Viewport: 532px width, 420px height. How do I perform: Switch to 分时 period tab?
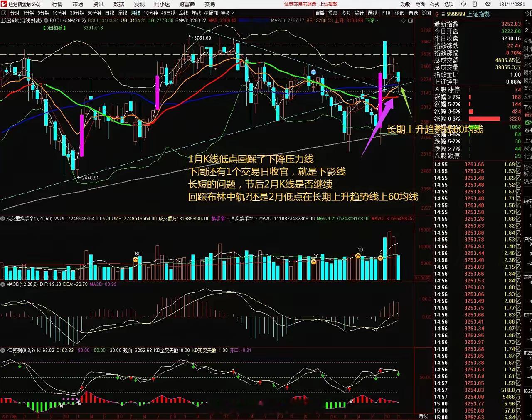point(15,13)
